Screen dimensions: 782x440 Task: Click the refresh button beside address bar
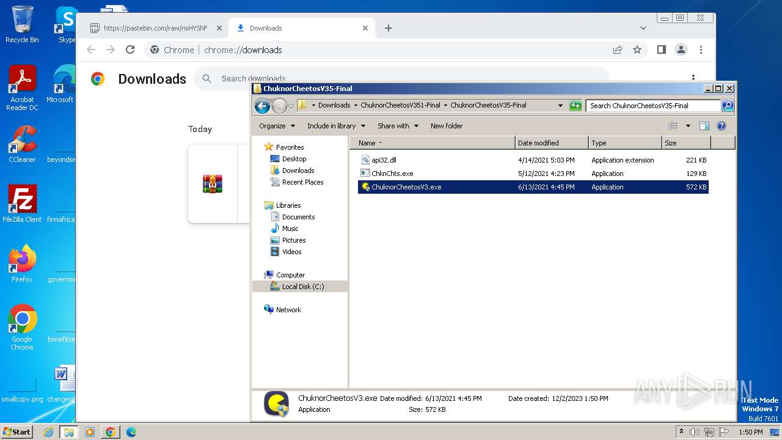click(x=576, y=106)
